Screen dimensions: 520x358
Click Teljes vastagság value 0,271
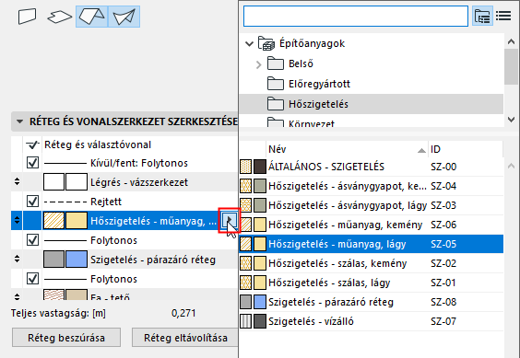[183, 313]
